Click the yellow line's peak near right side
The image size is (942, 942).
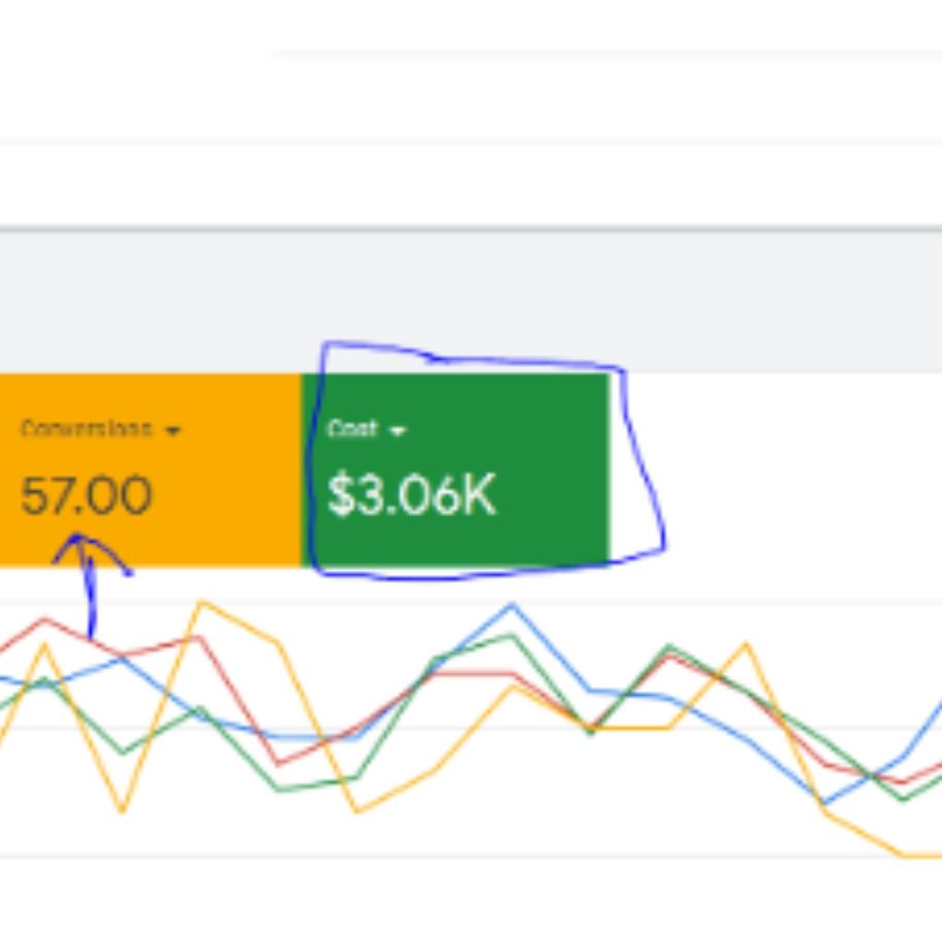click(x=746, y=645)
